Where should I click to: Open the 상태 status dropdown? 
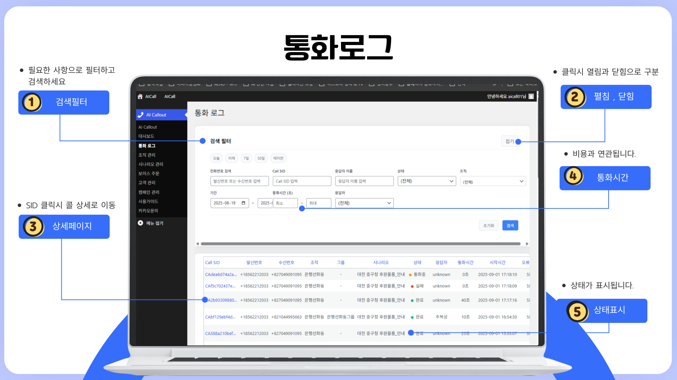coord(426,181)
